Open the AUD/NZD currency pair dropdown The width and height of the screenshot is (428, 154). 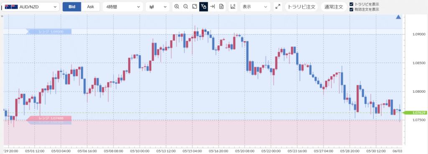[31, 7]
